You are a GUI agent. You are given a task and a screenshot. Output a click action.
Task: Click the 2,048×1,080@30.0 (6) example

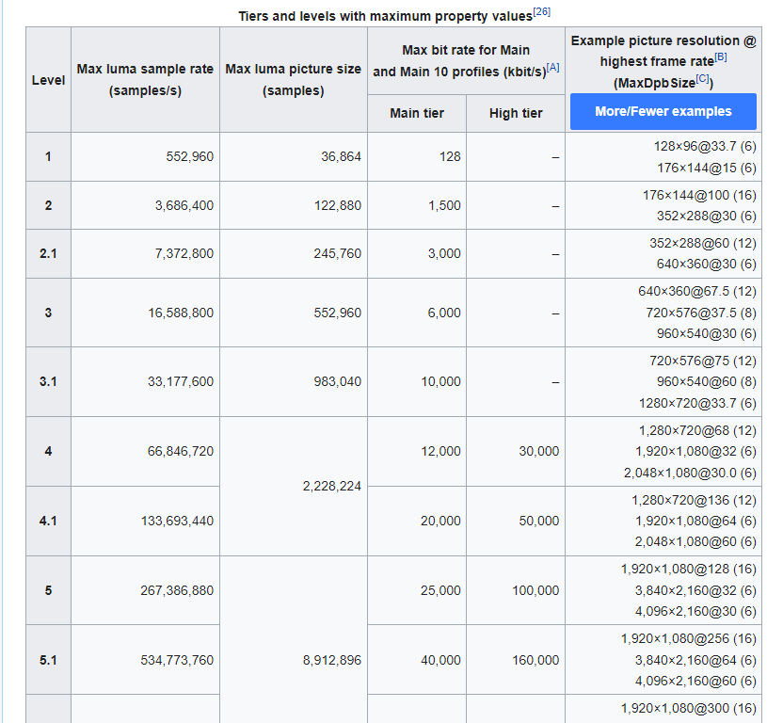(690, 473)
